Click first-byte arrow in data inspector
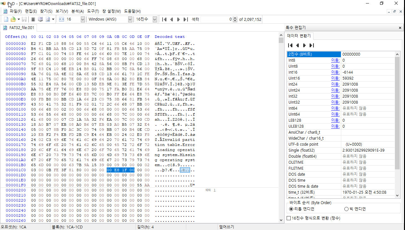The height and width of the screenshot is (230, 405). click(x=291, y=45)
